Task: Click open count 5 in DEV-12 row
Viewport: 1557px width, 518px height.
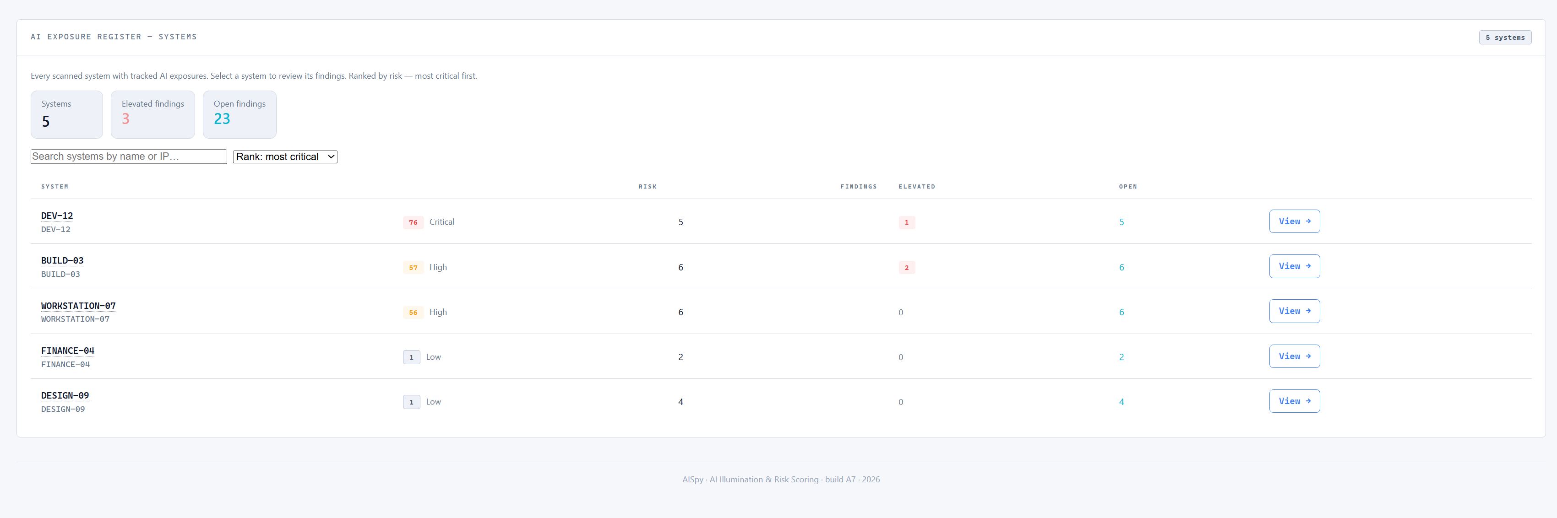Action: [1122, 222]
